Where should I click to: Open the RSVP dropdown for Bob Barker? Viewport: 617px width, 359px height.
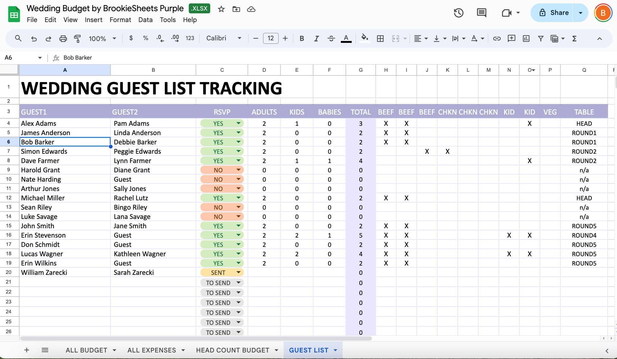[238, 142]
